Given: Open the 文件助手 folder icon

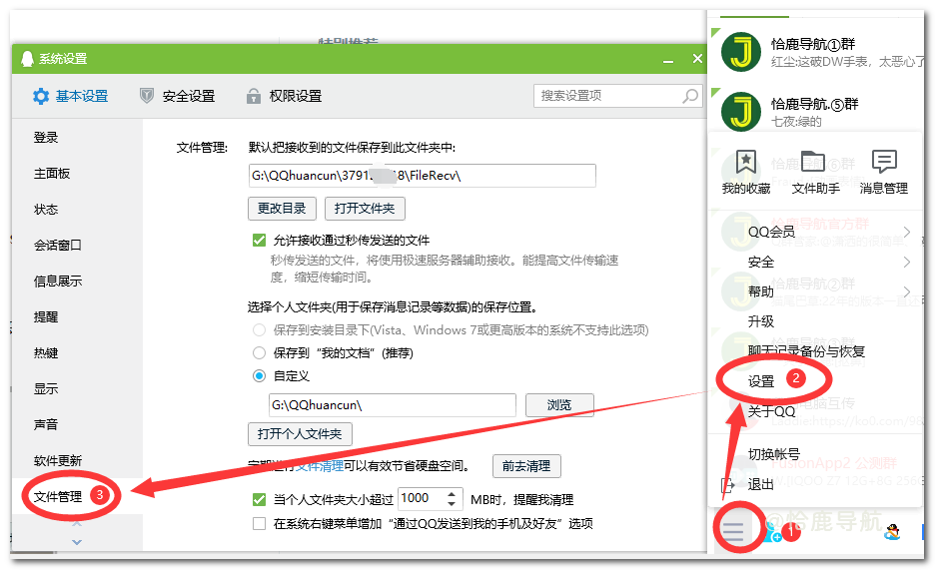Looking at the screenshot, I should point(813,162).
